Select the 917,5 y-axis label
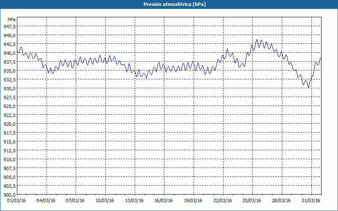 coord(9,133)
